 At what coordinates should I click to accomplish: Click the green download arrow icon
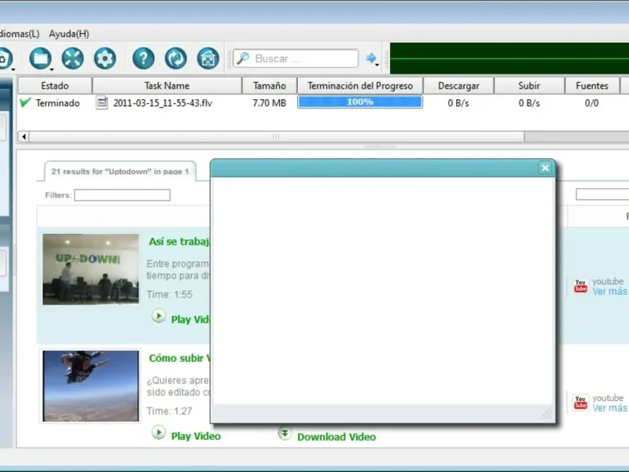pyautogui.click(x=285, y=433)
